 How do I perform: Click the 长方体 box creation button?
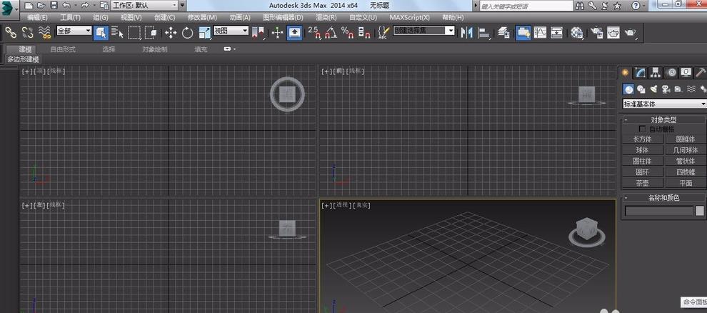tap(642, 139)
